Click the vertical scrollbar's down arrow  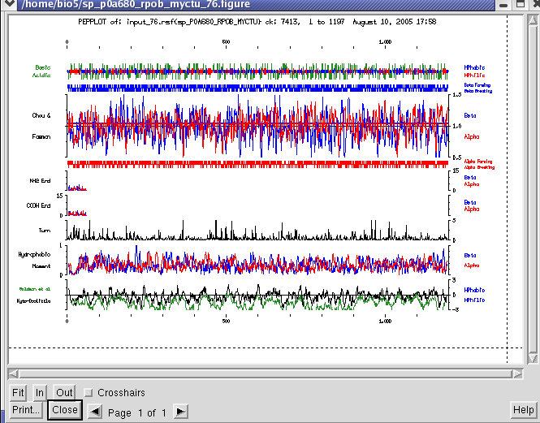click(534, 359)
